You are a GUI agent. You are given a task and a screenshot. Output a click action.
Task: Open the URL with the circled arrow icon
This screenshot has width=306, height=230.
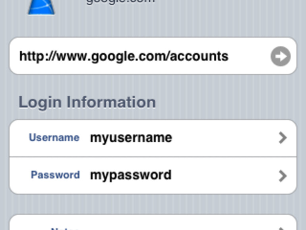tap(281, 56)
